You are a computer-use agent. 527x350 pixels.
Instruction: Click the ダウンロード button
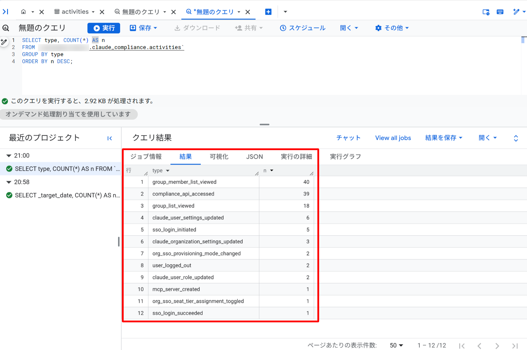(x=197, y=28)
